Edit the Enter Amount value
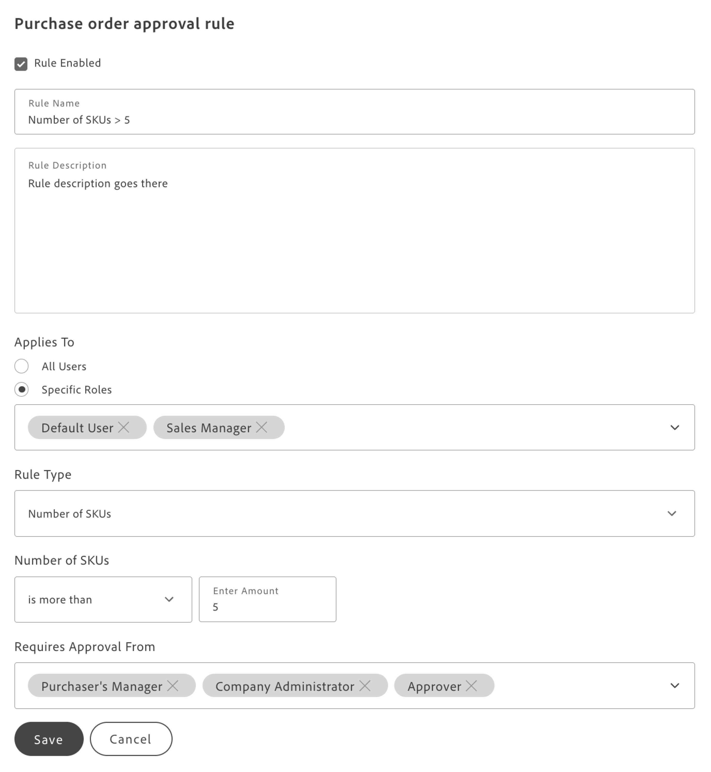 [267, 607]
